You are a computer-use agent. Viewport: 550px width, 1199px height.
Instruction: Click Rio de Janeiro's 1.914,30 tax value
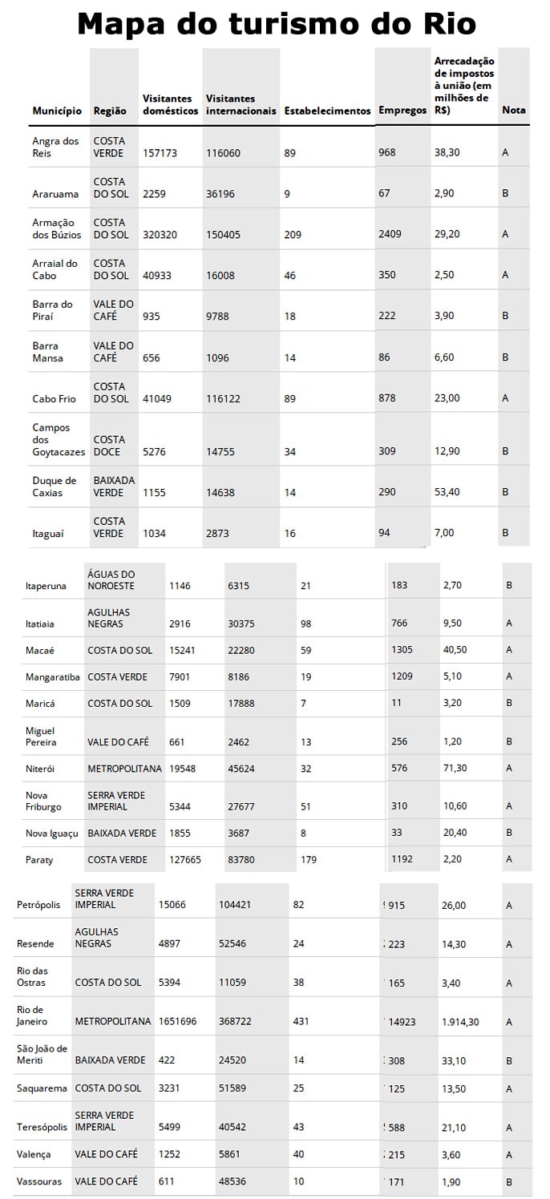[x=460, y=1022]
